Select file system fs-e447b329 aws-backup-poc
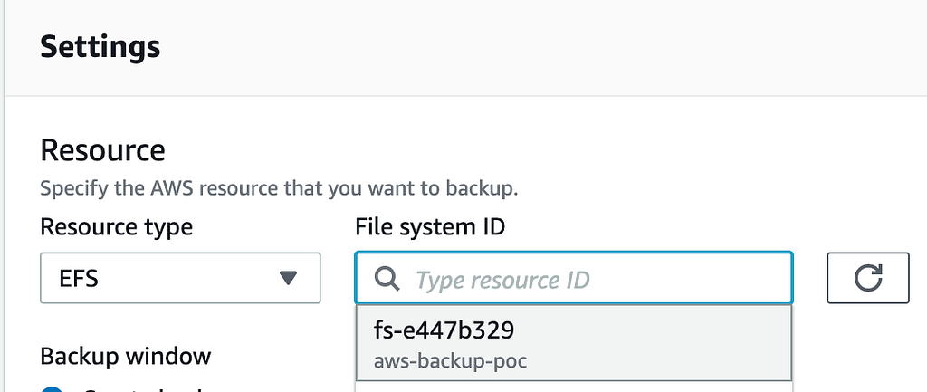 point(573,343)
